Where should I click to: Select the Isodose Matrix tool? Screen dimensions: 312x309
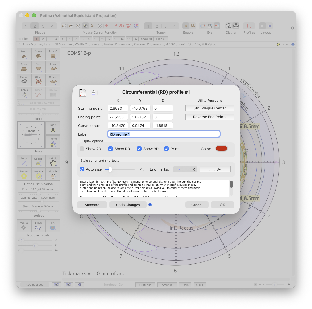[x=24, y=226]
